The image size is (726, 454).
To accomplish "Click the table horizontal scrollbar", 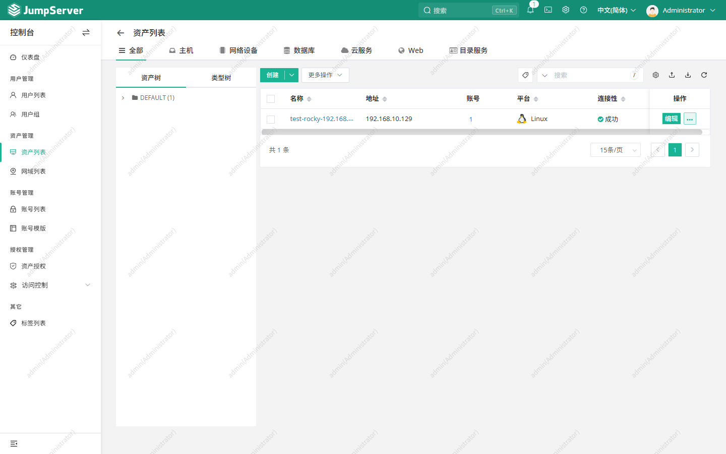I will point(481,132).
